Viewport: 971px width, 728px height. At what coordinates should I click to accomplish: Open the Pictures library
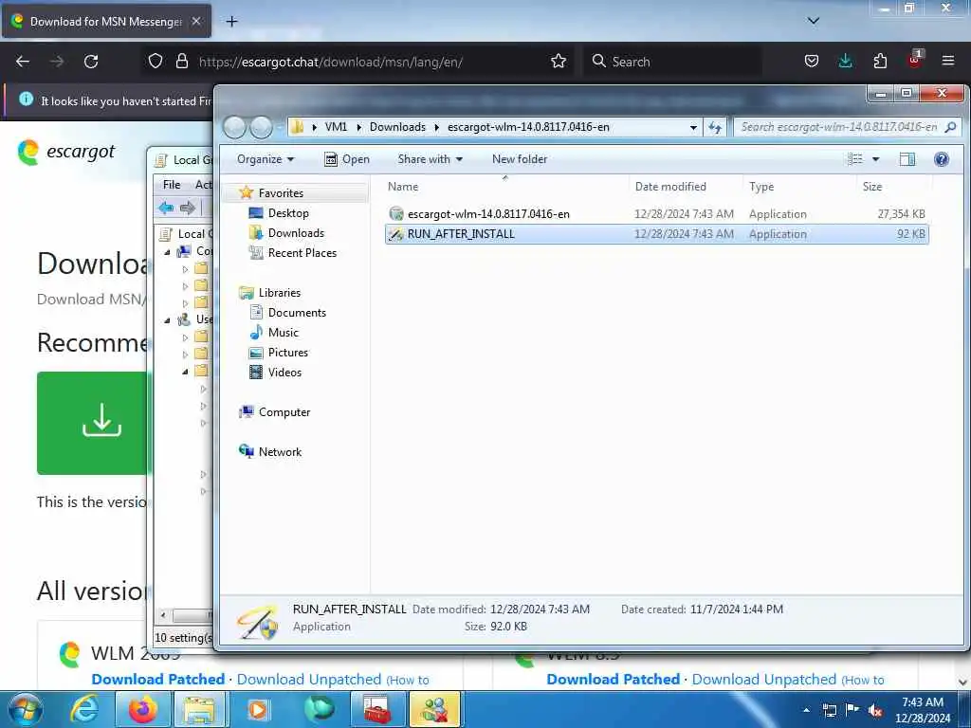tap(288, 353)
